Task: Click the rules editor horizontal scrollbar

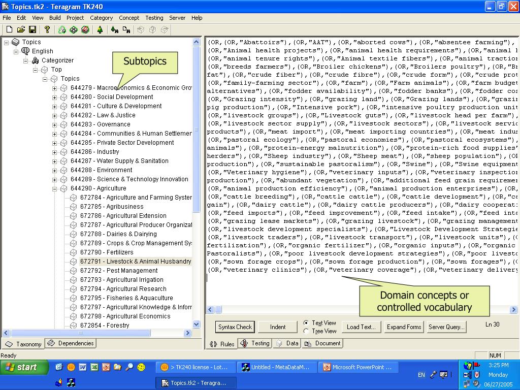Action: (355, 310)
